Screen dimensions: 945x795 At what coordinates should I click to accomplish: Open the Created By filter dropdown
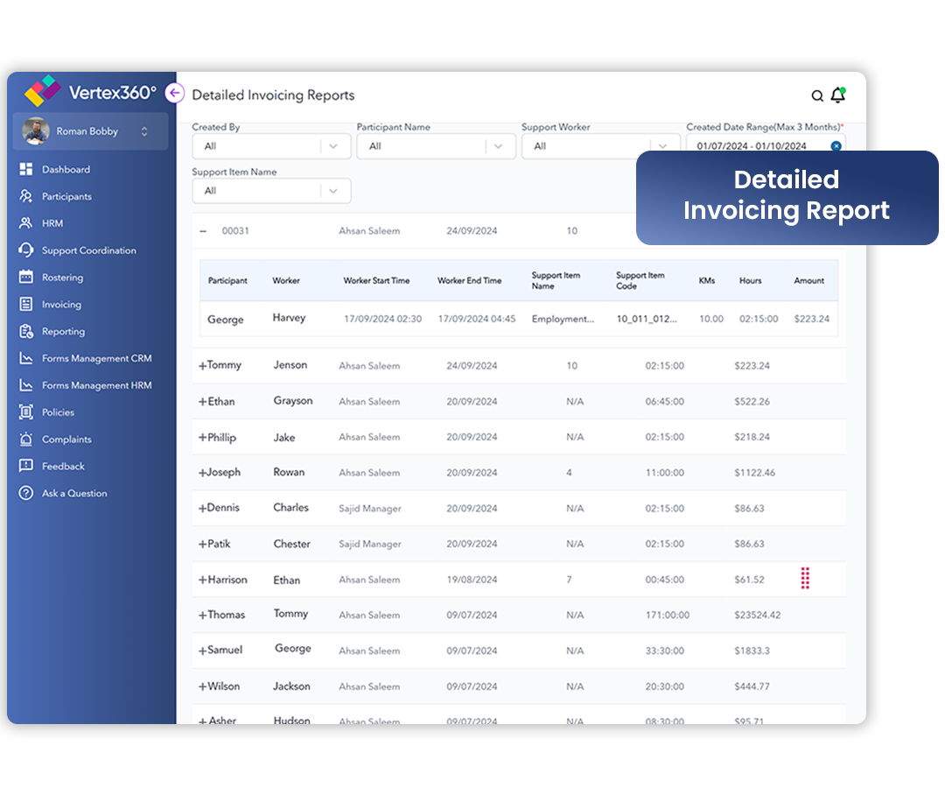[x=271, y=145]
